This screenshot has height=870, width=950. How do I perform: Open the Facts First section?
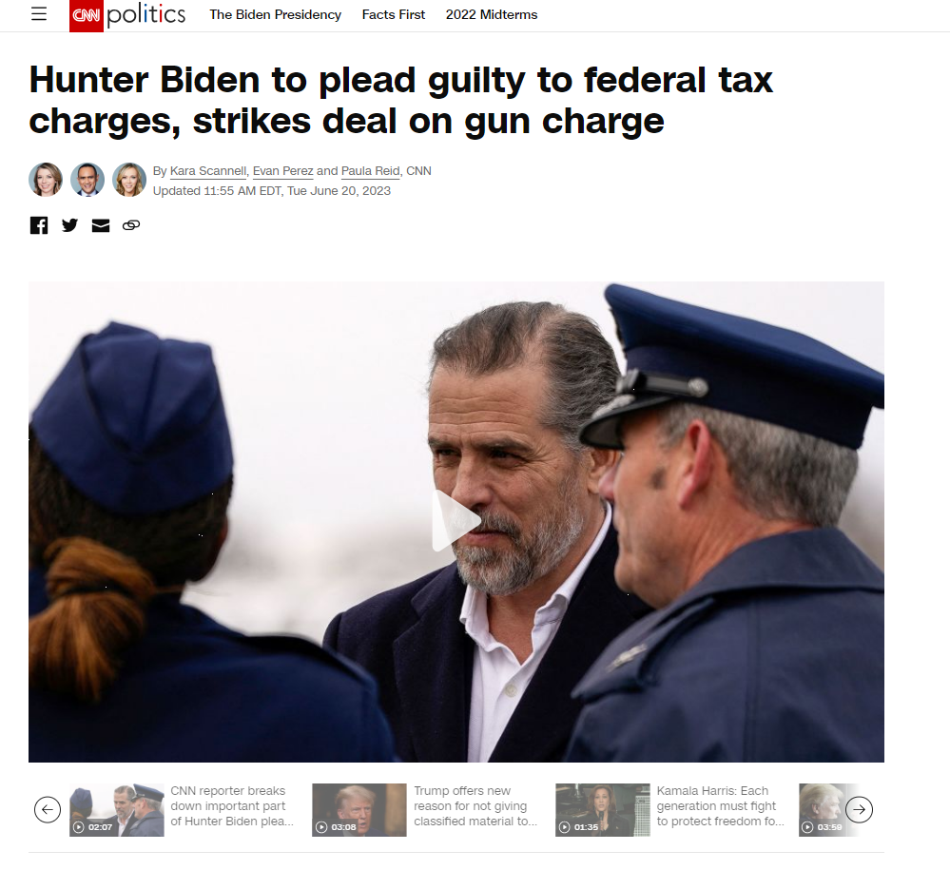pyautogui.click(x=394, y=14)
